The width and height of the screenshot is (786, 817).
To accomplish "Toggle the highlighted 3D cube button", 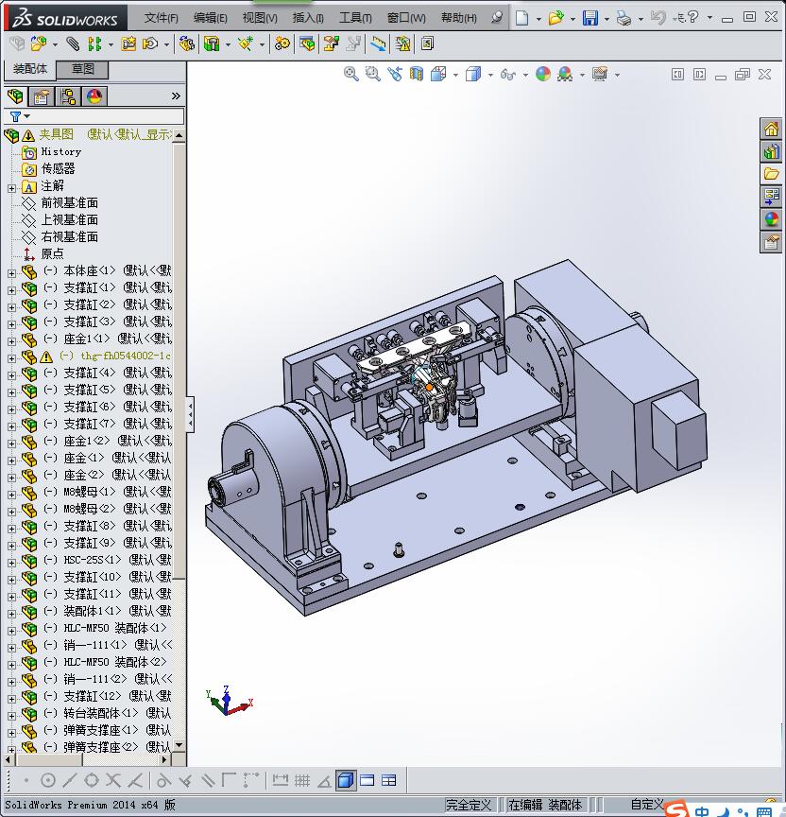I will click(346, 780).
